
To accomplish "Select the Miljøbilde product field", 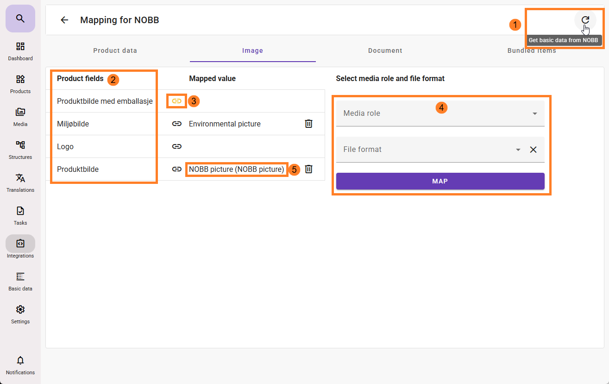I will [73, 124].
